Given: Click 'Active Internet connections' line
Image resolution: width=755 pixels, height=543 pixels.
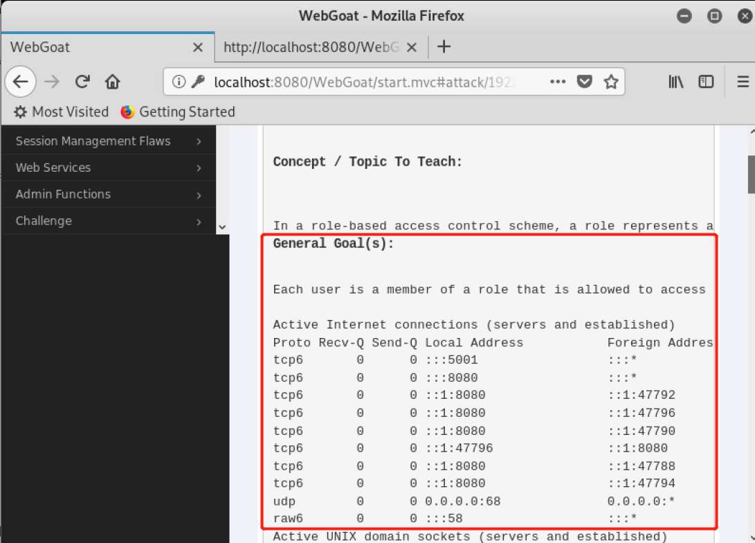Looking at the screenshot, I should tap(474, 325).
